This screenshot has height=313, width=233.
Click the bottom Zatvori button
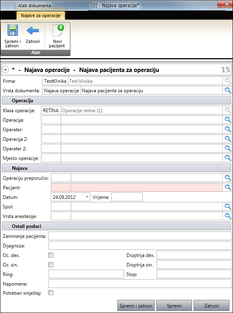[x=212, y=305]
